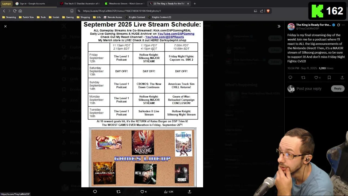The image size is (348, 196).
Task: Switch to The Vault: El Shaddai tab
Action: click(x=80, y=4)
